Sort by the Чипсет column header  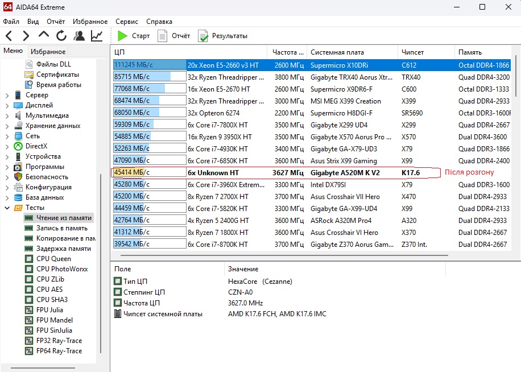click(427, 52)
